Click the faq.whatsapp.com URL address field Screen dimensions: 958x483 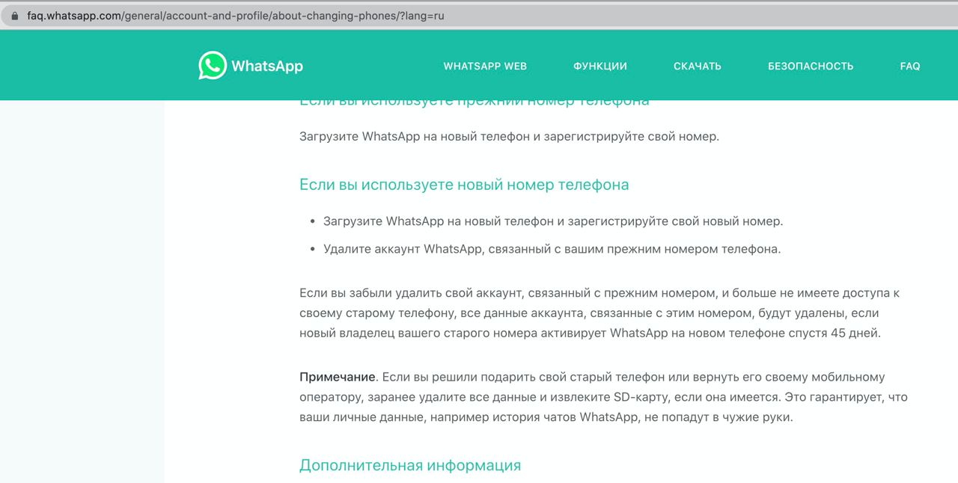pos(479,15)
